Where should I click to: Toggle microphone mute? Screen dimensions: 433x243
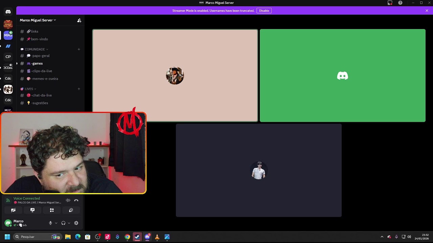coord(50,223)
